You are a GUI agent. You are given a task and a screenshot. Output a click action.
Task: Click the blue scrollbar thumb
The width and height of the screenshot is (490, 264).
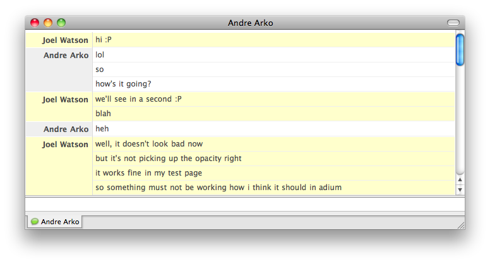click(x=460, y=50)
